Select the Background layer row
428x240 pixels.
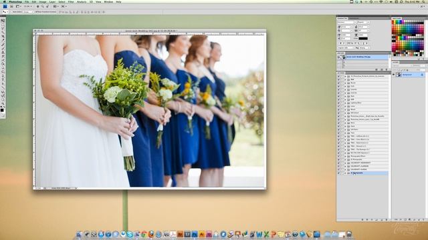[x=409, y=75]
